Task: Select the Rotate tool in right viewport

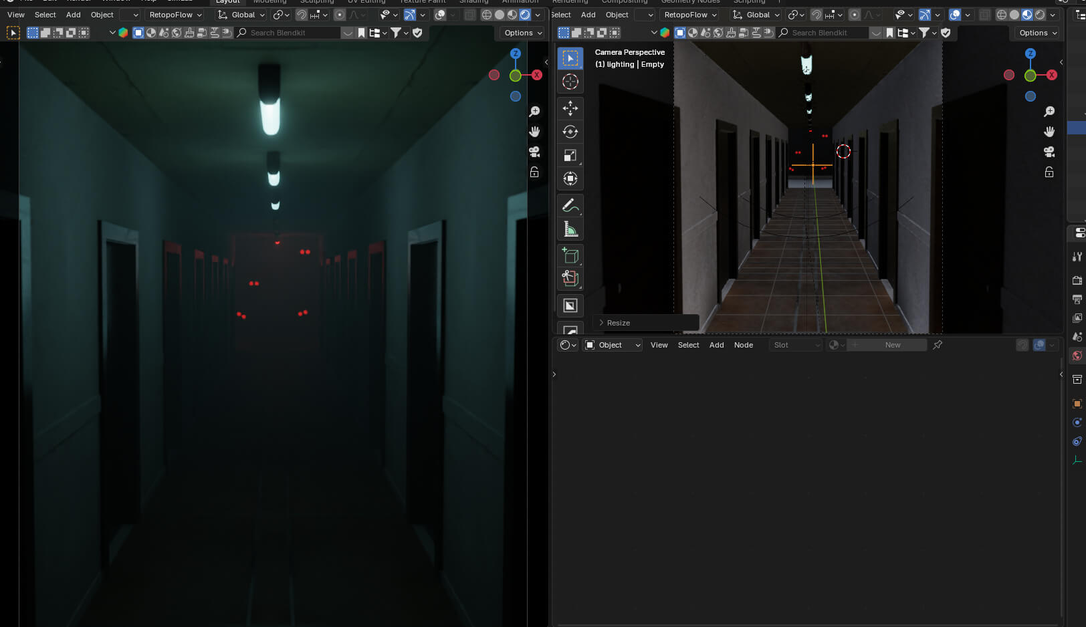Action: [x=570, y=132]
